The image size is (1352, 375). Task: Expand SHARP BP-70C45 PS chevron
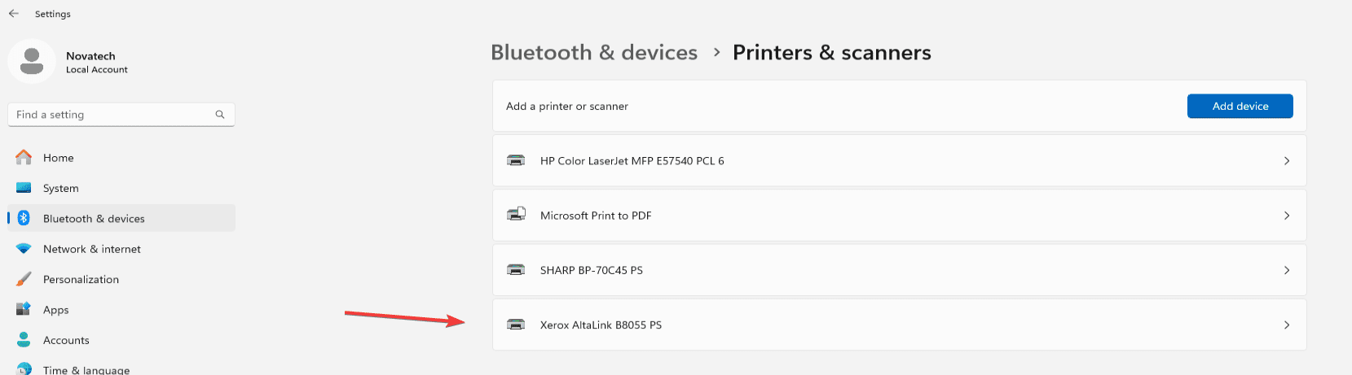1287,270
